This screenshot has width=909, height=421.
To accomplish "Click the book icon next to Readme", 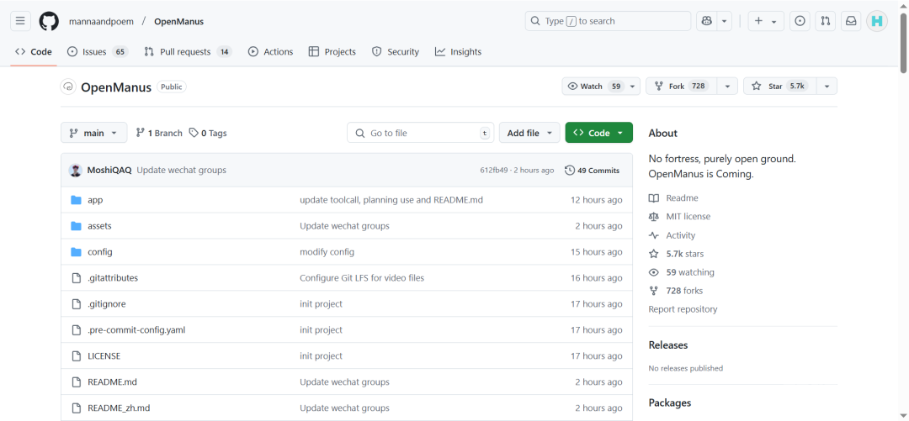I will click(654, 198).
